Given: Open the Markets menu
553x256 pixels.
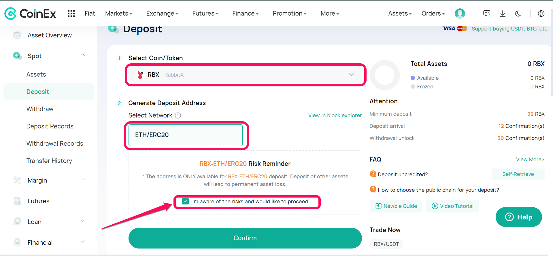Looking at the screenshot, I should pos(119,14).
